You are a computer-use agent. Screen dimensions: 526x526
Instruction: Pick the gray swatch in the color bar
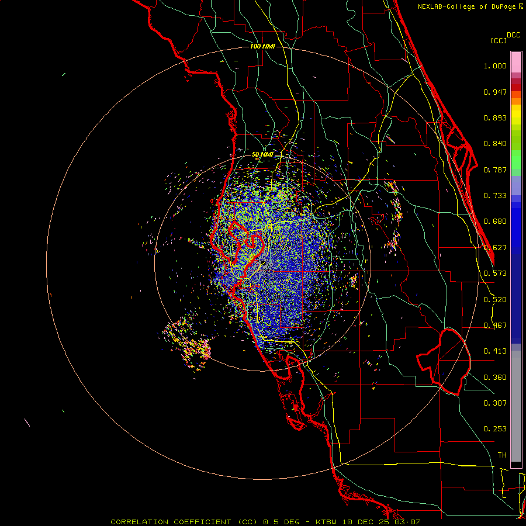click(x=516, y=406)
